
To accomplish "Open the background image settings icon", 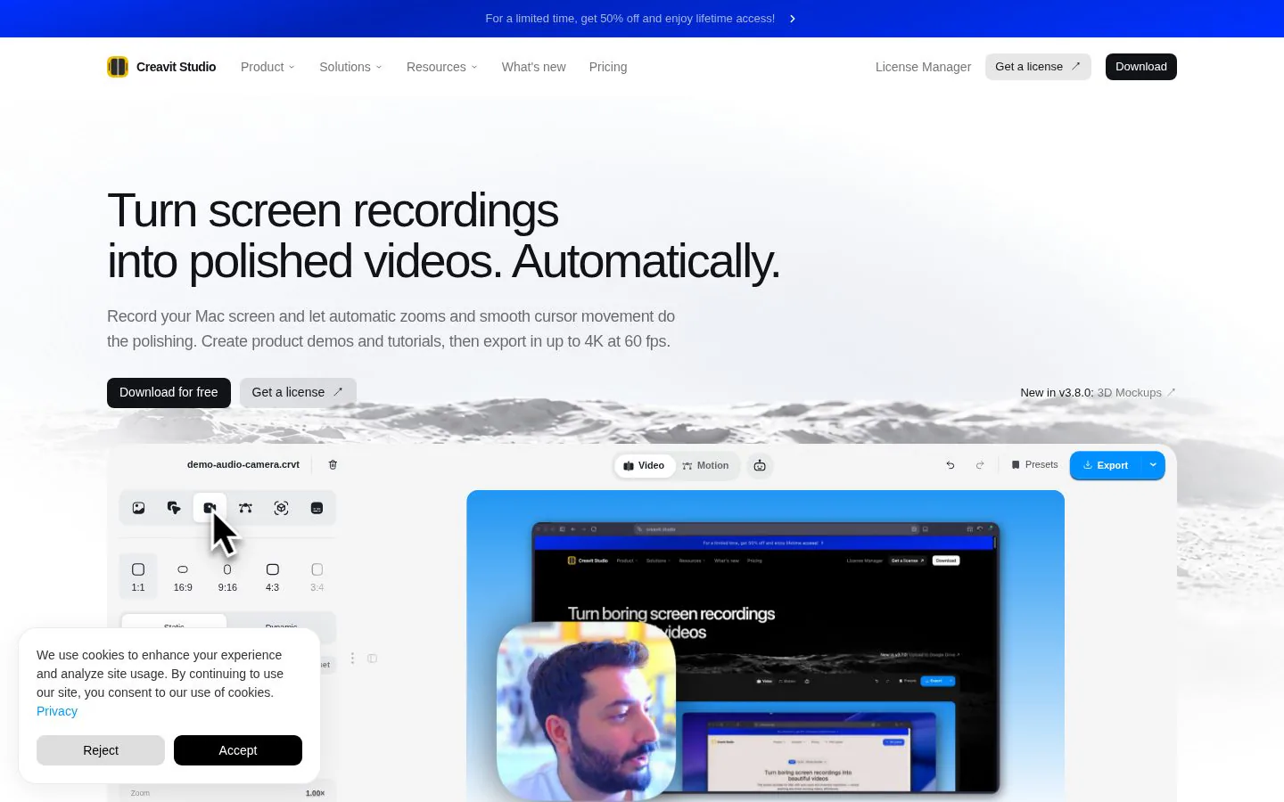I will [x=138, y=508].
